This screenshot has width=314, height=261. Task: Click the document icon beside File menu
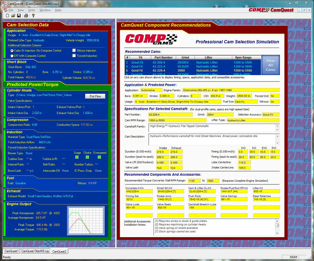pos(5,10)
